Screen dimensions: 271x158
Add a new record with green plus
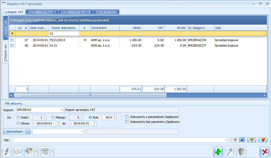tap(218, 152)
